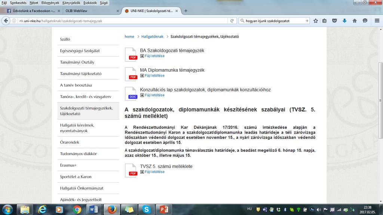Open Hallgatói Önkormányzat in the sidebar
The image size is (383, 215).
[x=88, y=188]
